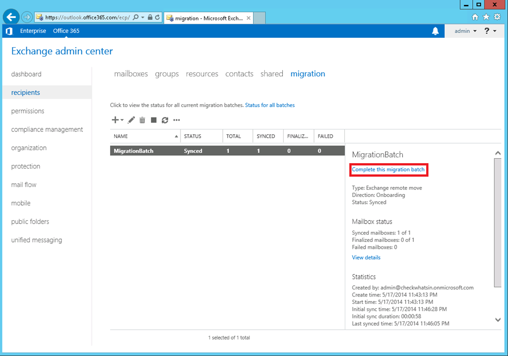Click the browser back arrow button

click(11, 17)
